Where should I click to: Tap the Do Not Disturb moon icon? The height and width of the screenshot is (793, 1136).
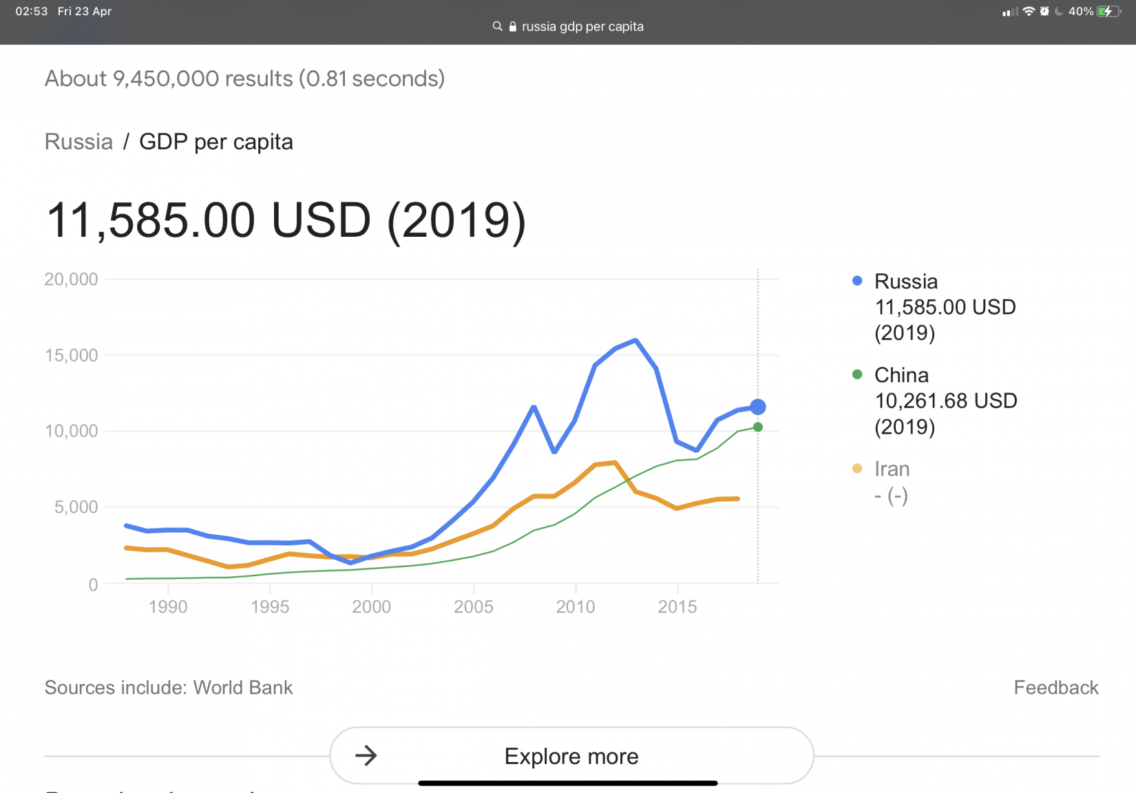tap(1059, 11)
